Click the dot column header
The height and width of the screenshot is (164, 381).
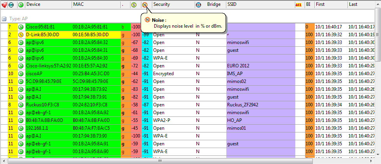(x=125, y=4)
